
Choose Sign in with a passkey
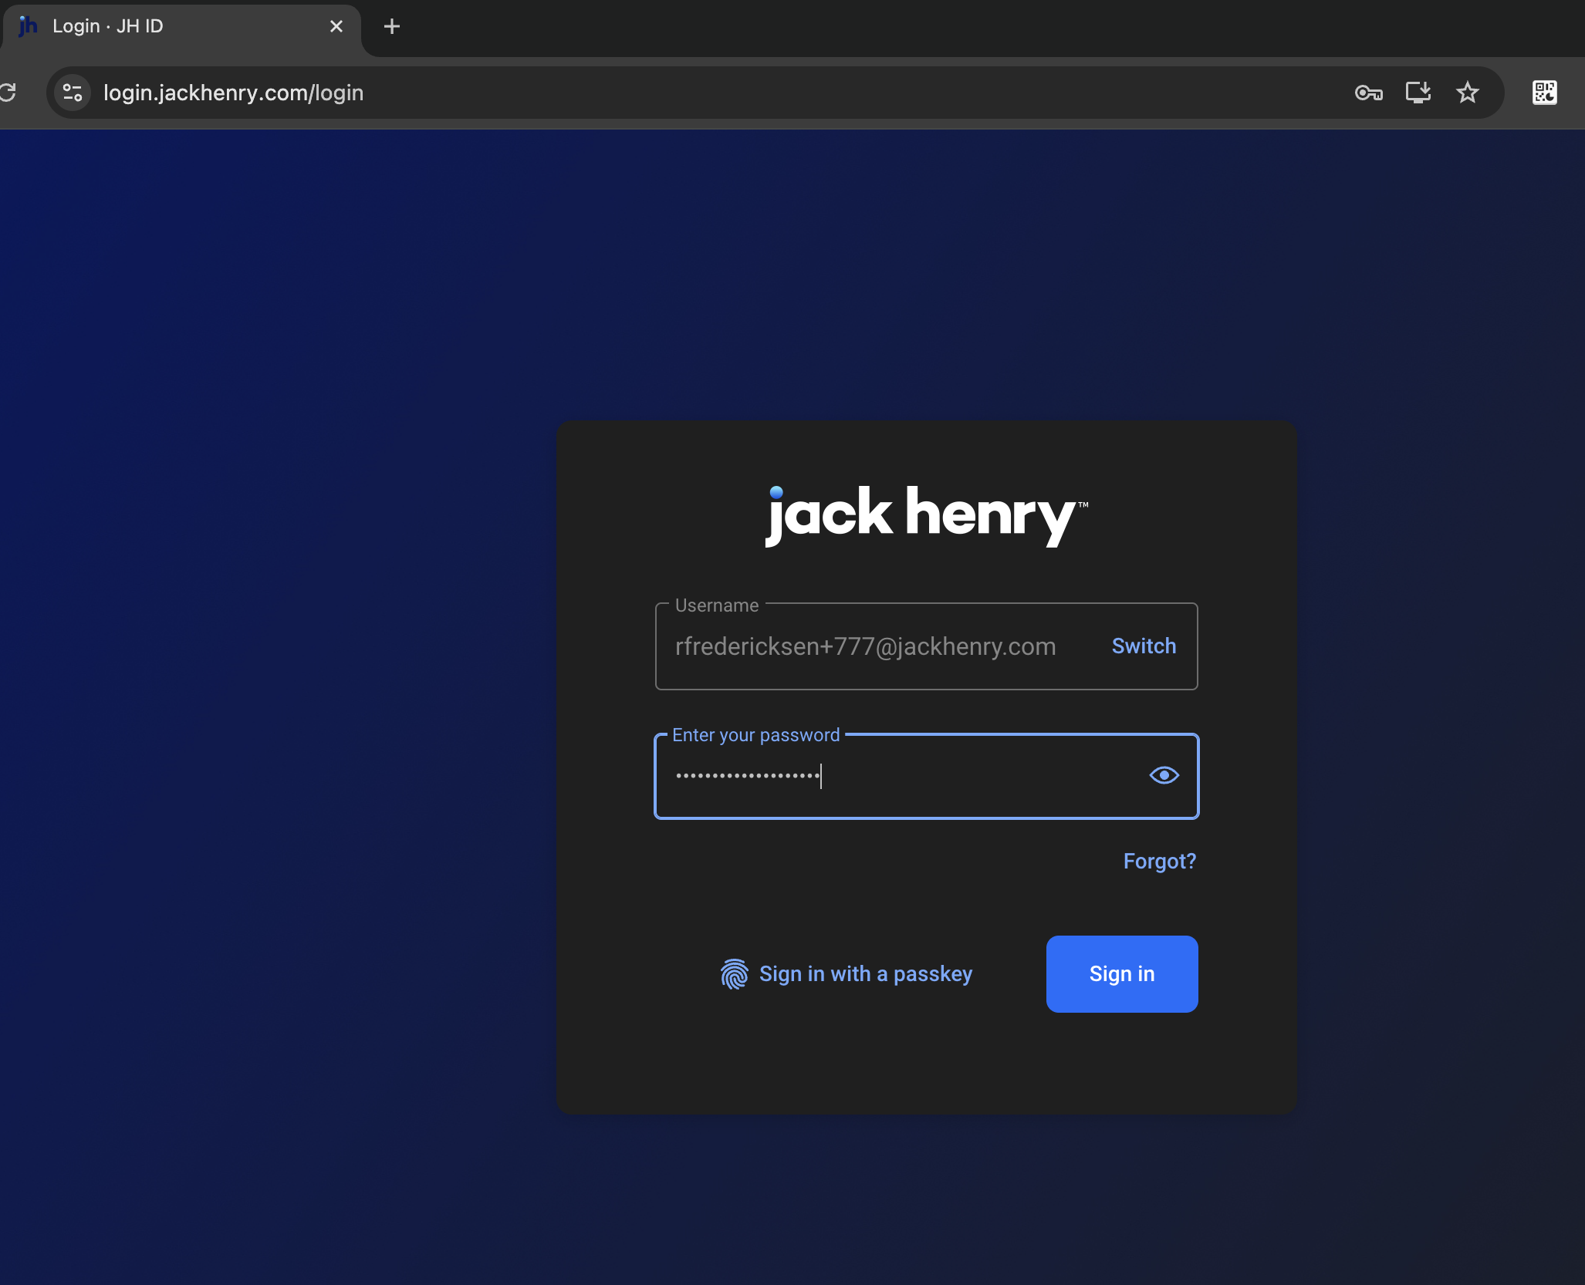[865, 974]
